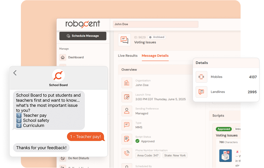Screen dimensions: 264x168
Task: Click the schedule clock icon in button
Action: [68, 36]
